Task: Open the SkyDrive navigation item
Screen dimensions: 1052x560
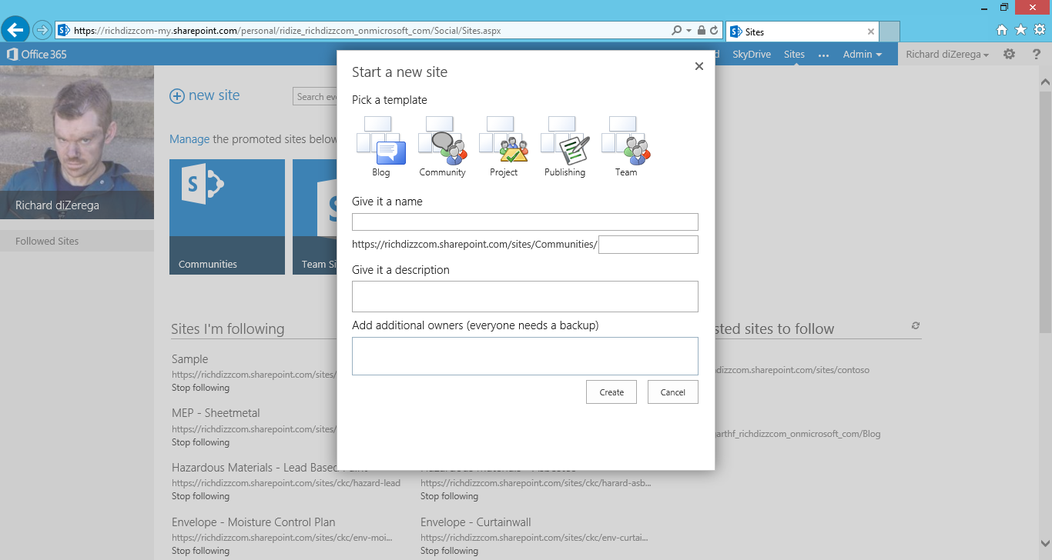Action: 751,55
